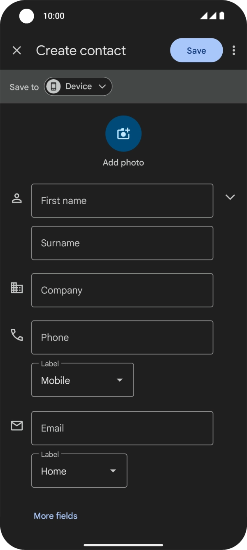Dismiss contact creation with the X
This screenshot has height=550, width=247.
tap(17, 50)
